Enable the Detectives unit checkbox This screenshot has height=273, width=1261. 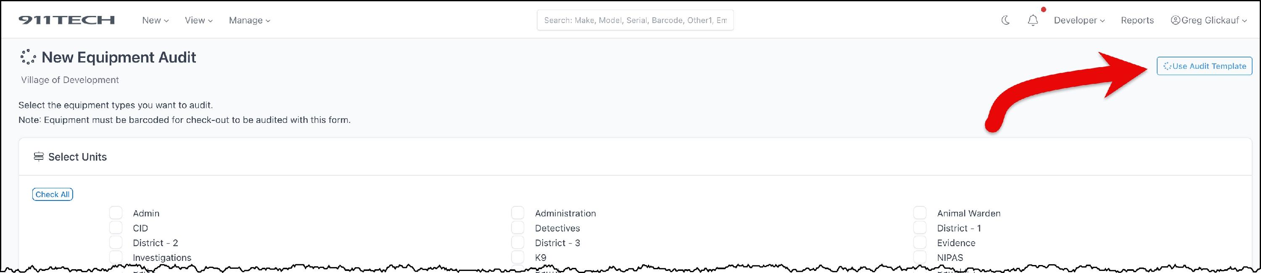pos(517,228)
